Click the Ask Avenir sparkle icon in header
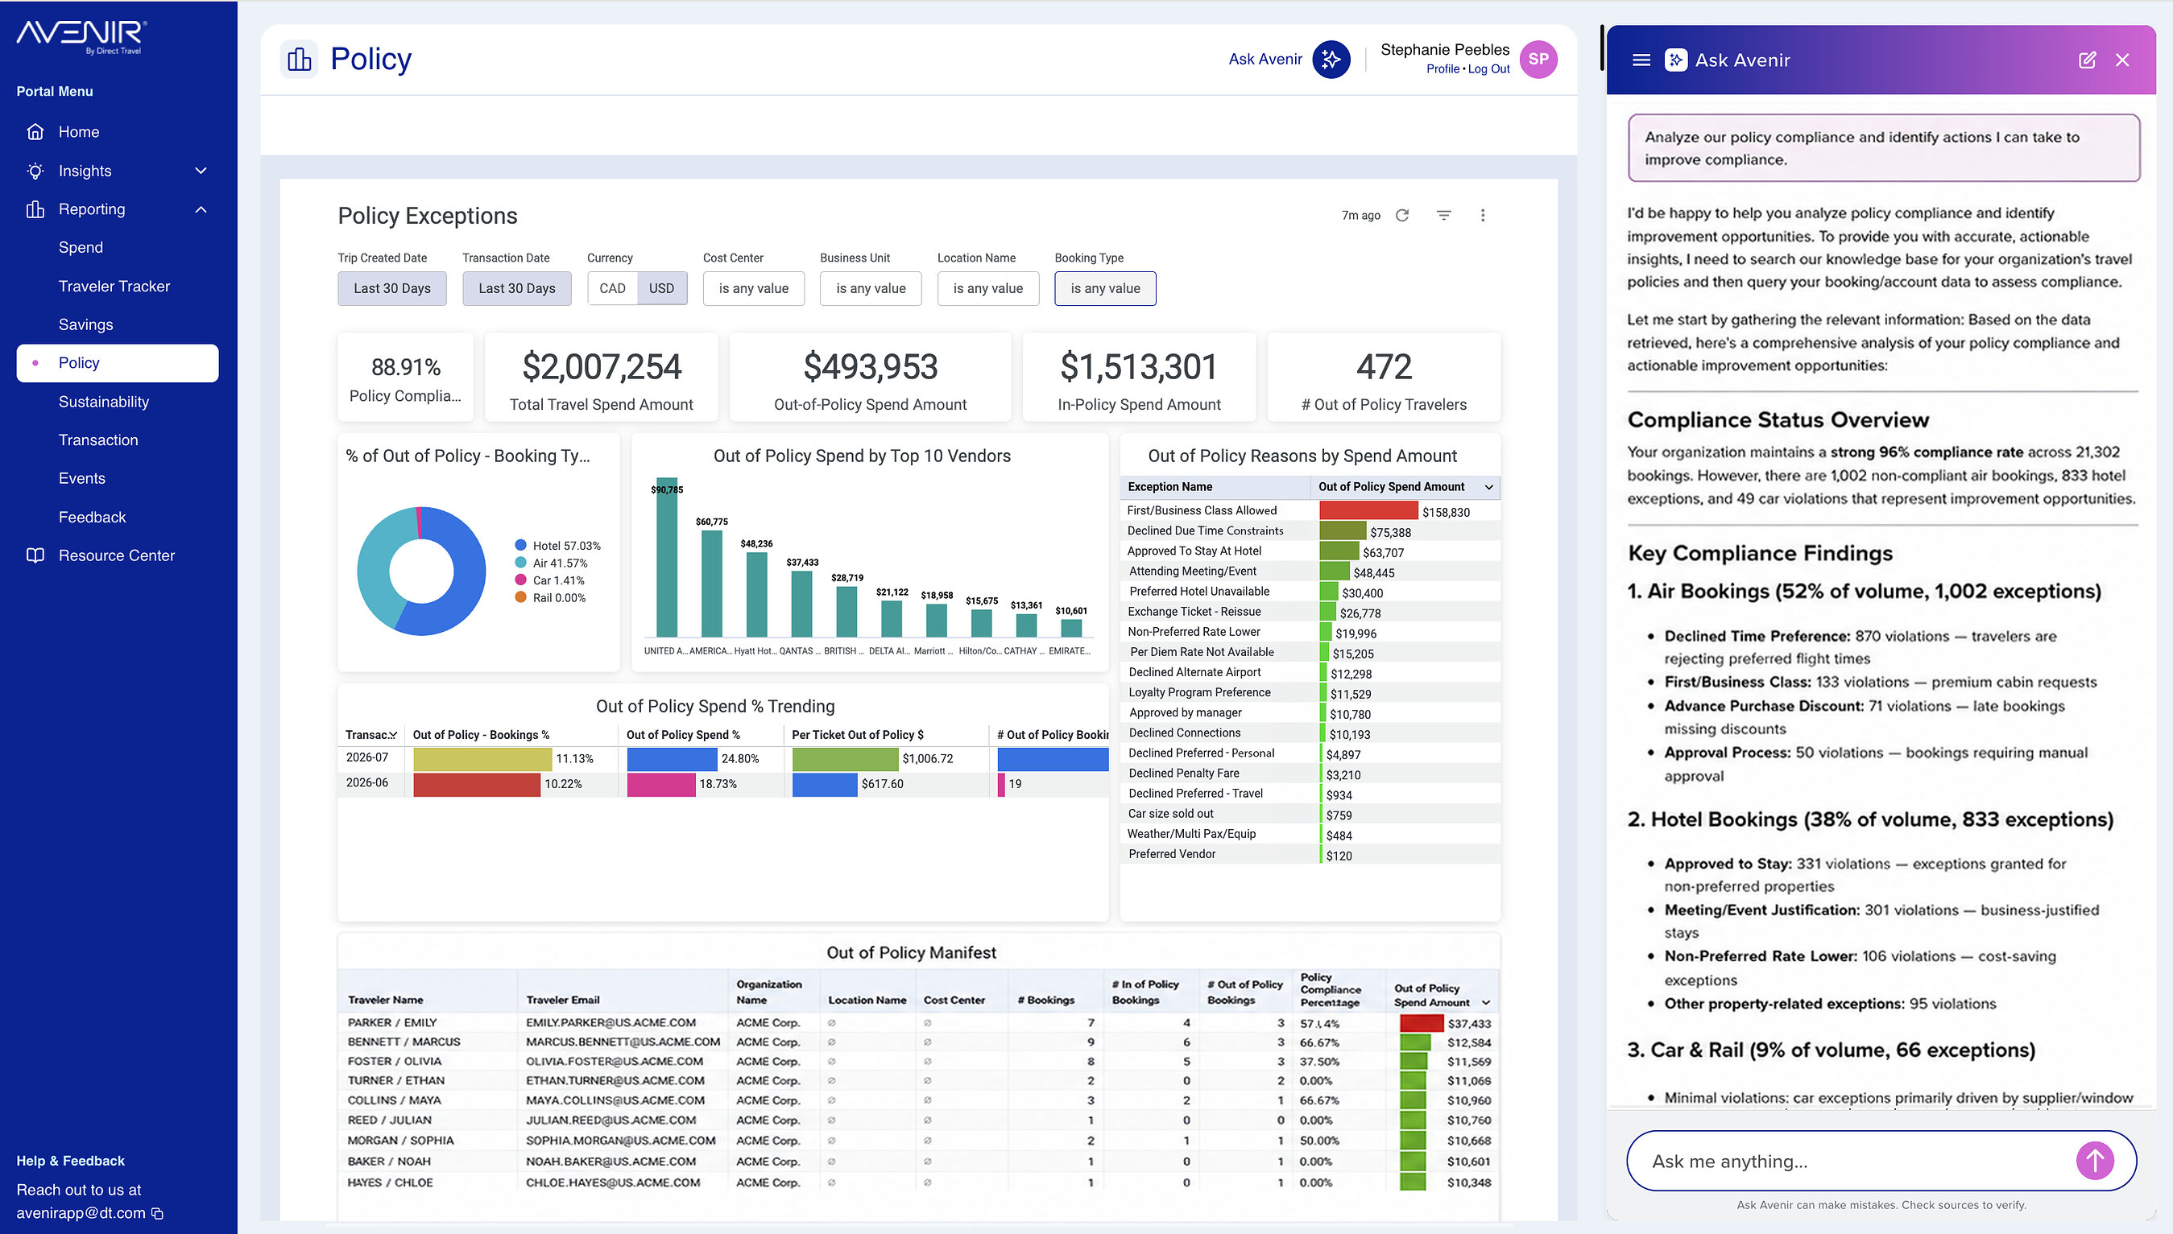 click(1331, 60)
